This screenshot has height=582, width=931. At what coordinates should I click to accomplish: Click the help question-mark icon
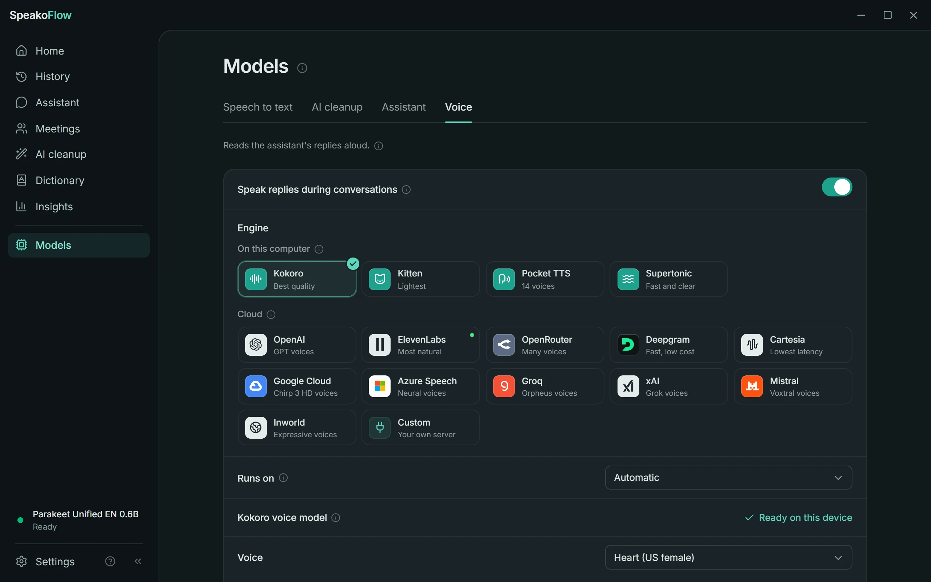[110, 561]
